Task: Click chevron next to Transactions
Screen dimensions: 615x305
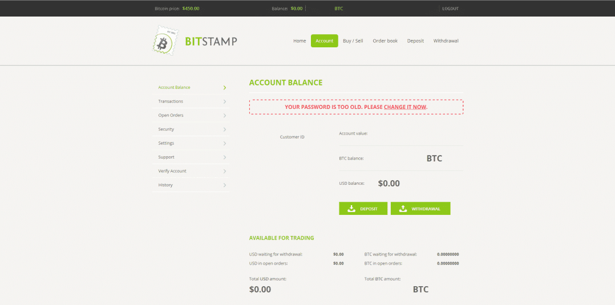Action: (x=225, y=101)
